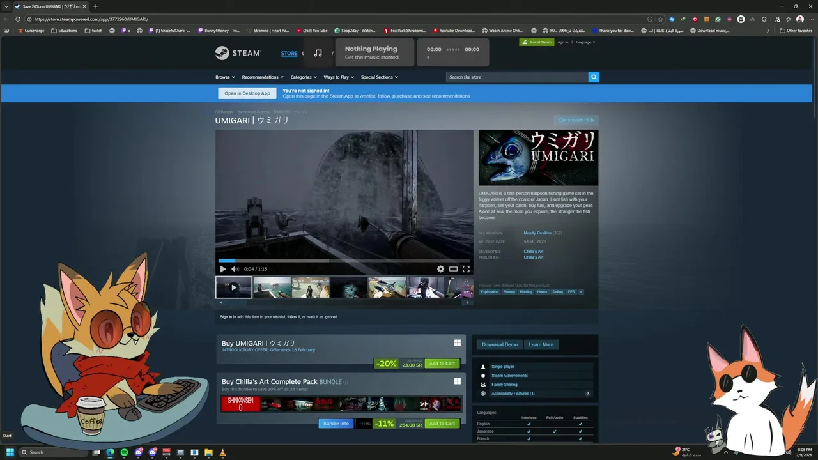Open the CurseForge bookmark
The image size is (818, 460).
(x=31, y=30)
